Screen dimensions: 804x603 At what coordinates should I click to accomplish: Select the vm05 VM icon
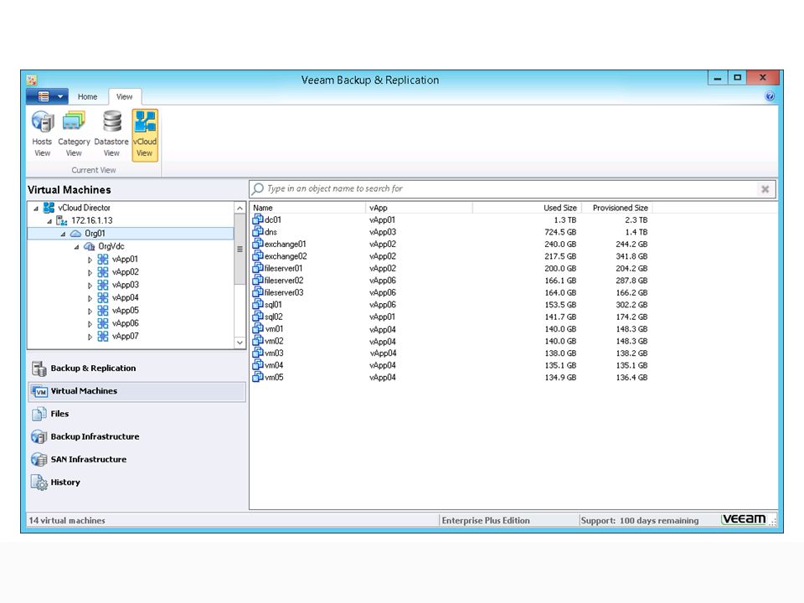point(257,377)
